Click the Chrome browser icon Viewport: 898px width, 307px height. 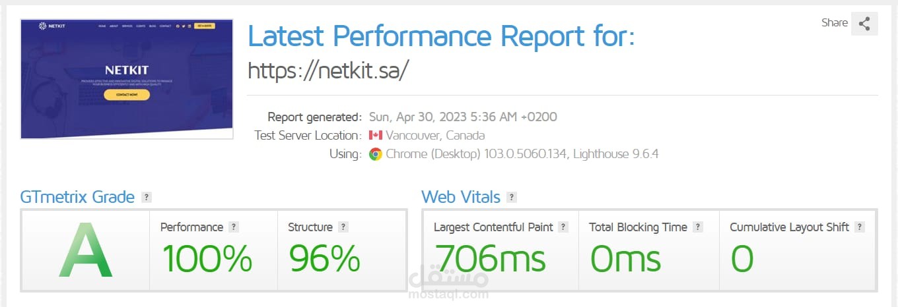[x=376, y=155]
